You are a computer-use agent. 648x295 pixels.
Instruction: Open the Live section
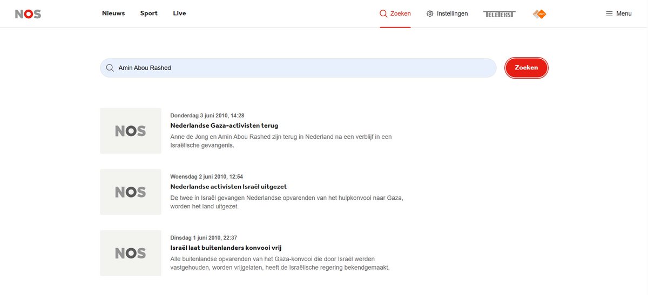point(180,13)
